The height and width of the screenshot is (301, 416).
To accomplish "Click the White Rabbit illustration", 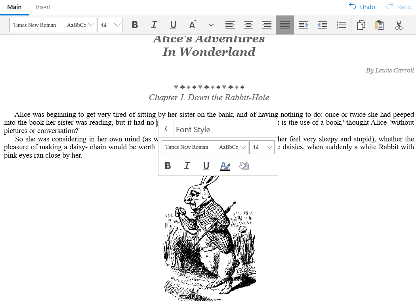I will (x=210, y=238).
